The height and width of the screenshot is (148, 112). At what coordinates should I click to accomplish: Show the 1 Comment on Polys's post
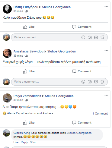[100, 114]
